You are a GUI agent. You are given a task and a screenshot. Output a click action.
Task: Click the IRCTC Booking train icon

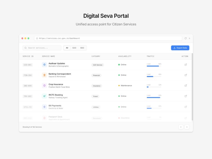tap(44, 96)
